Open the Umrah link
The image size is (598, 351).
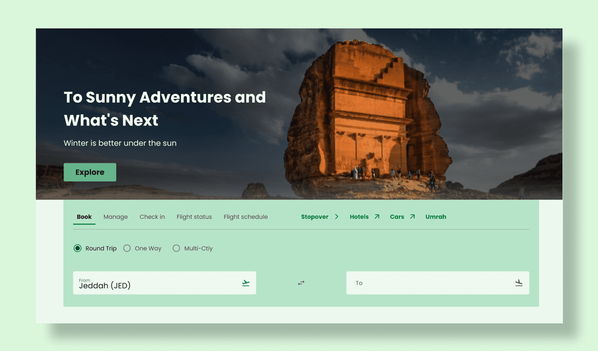click(436, 217)
